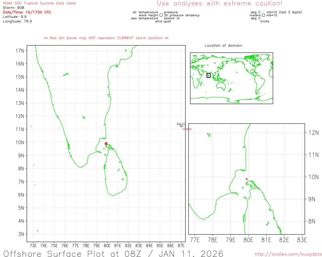Image resolution: width=322 pixels, height=257 pixels.
Task: Click the red storm dot on main map
Action: [x=106, y=144]
